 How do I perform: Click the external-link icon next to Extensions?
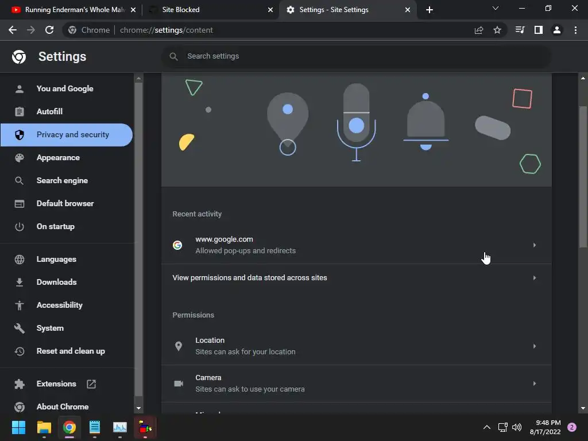(x=91, y=384)
